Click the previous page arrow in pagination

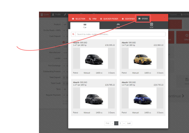point(112,123)
